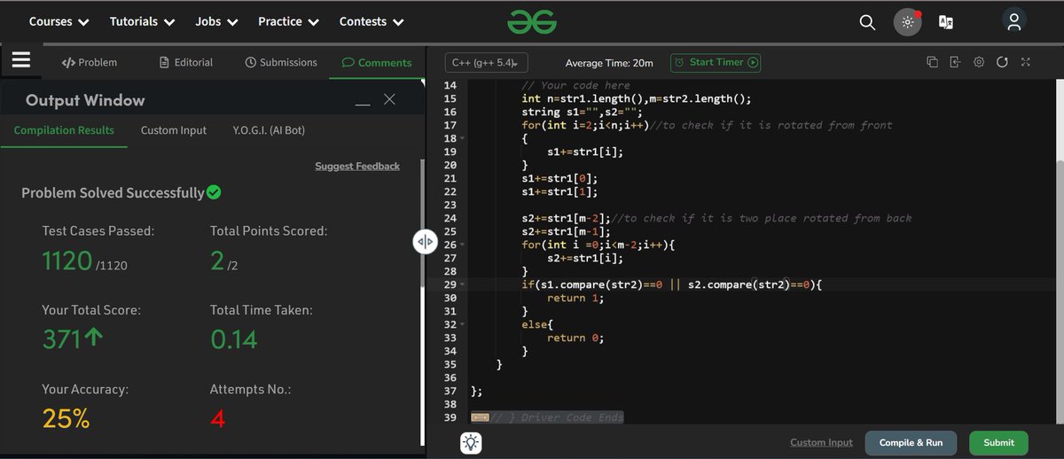Click the panel splitter handle
Viewport: 1064px width, 459px height.
(425, 241)
